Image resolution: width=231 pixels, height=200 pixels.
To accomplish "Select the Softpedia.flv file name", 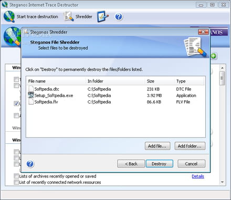I will tap(46, 102).
